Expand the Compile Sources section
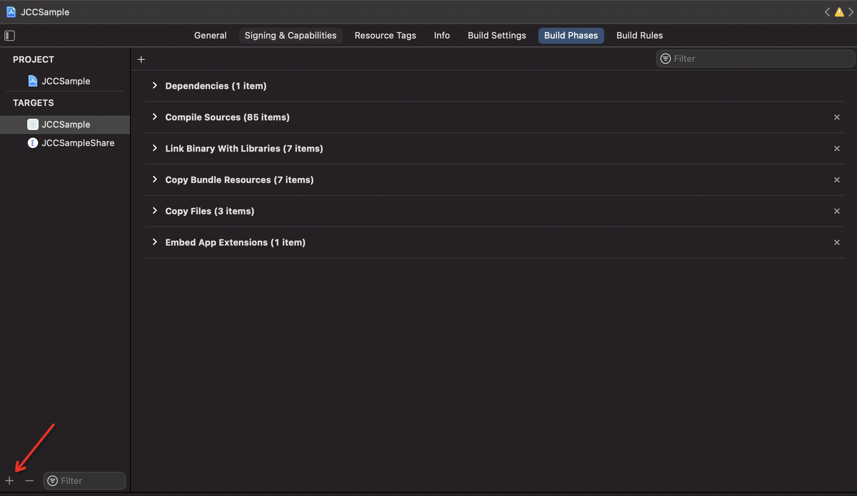This screenshot has width=857, height=496. (155, 117)
